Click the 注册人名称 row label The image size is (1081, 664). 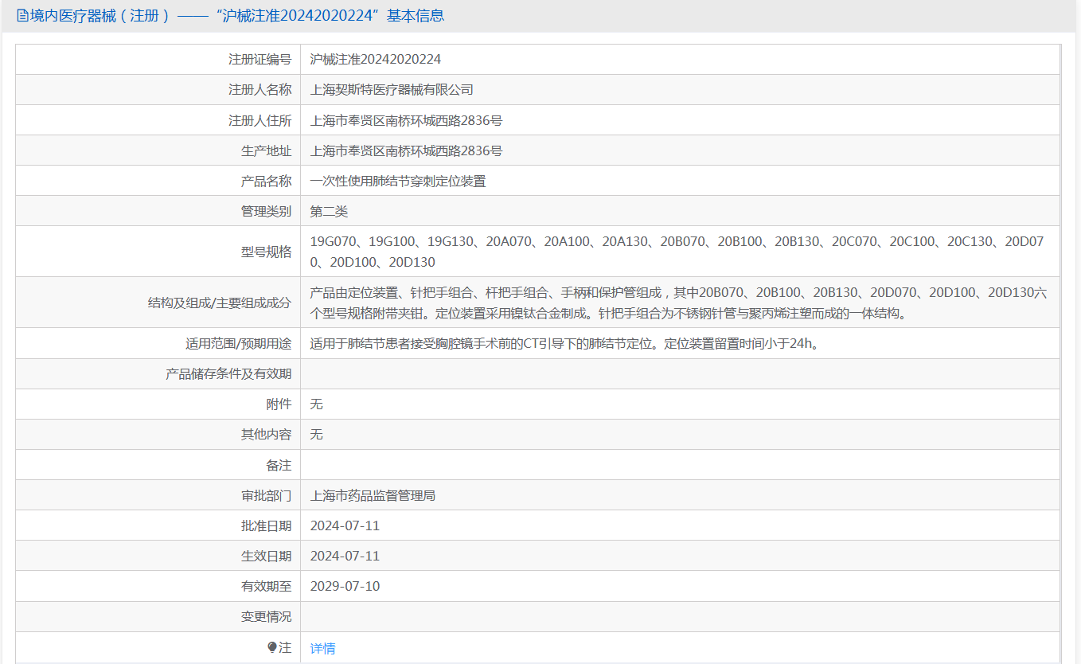tap(260, 90)
